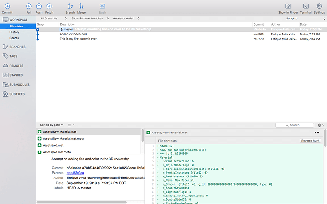Open the All Branches dropdown
327x204 pixels.
click(54, 18)
